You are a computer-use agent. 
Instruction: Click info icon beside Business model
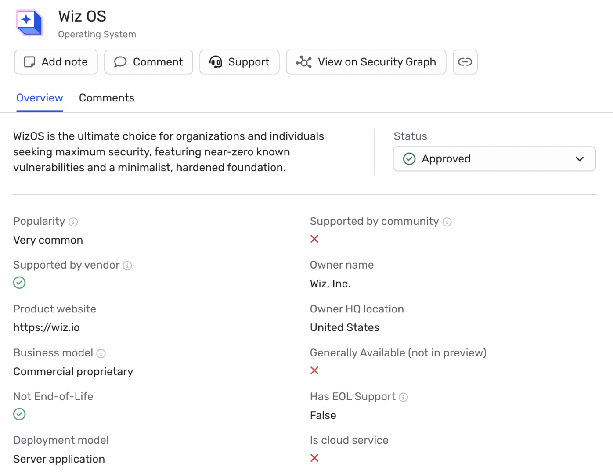(101, 354)
